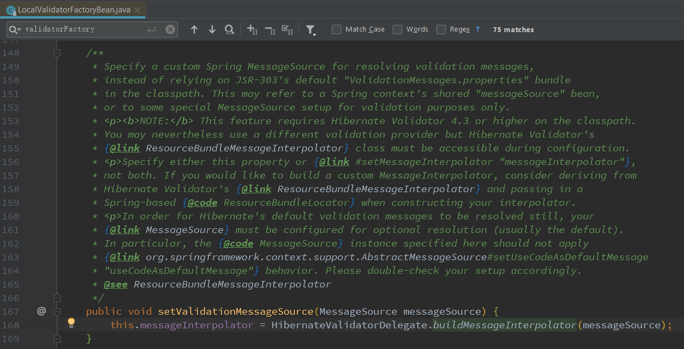The image size is (684, 349).
Task: Collapse setValidationMessageSource method at line 167
Action: pyautogui.click(x=57, y=311)
